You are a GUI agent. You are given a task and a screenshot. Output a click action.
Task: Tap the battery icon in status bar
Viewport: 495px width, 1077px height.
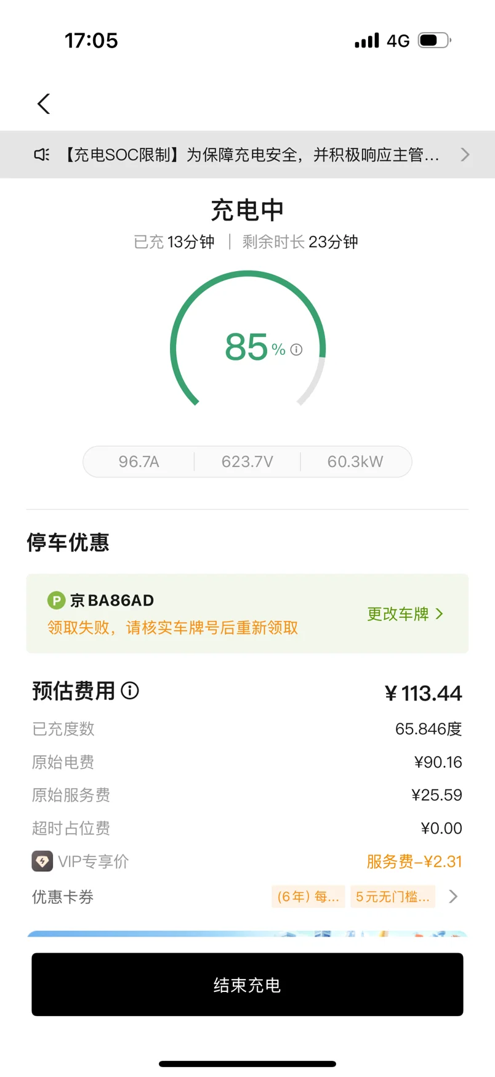(x=435, y=41)
